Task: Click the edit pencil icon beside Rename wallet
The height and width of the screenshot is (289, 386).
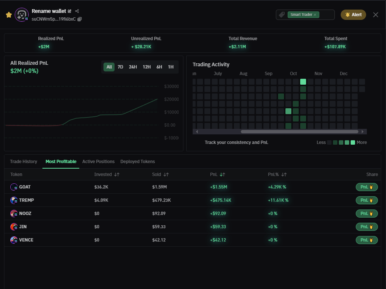Action: tap(70, 11)
